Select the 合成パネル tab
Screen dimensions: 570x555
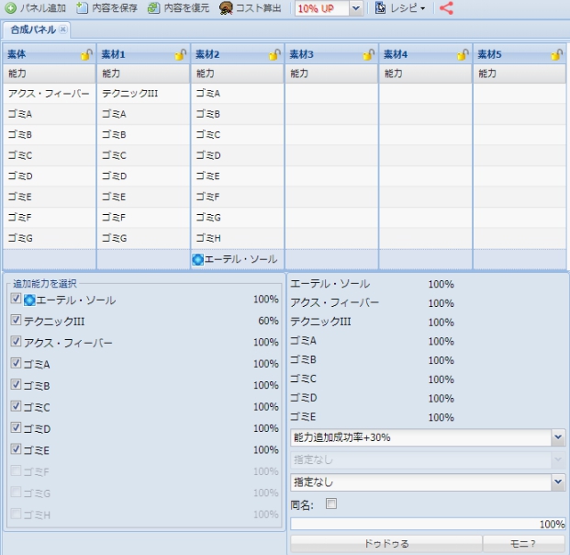click(33, 29)
